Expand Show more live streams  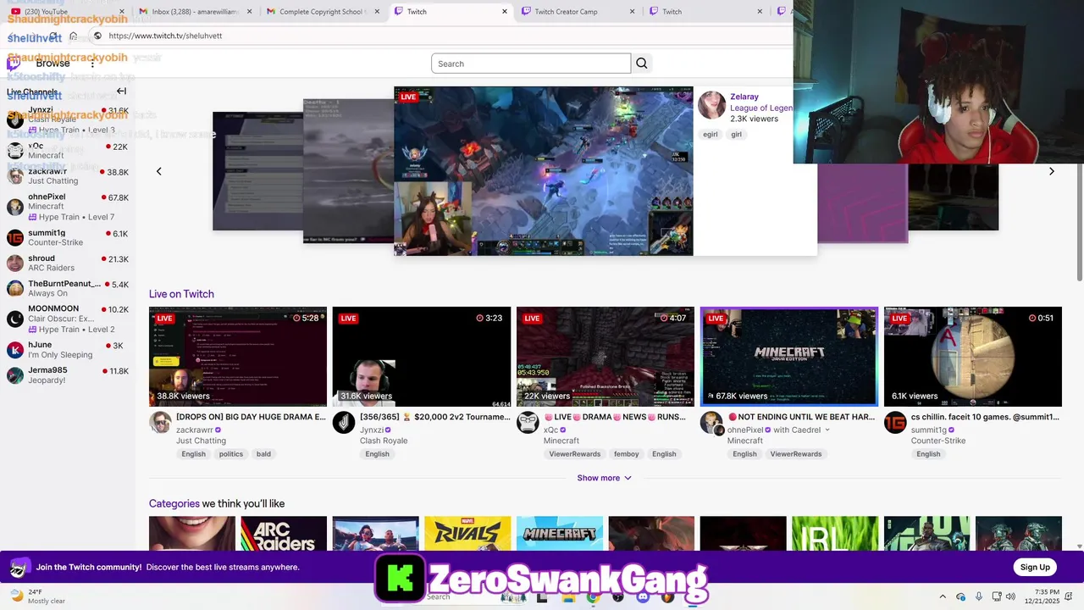coord(604,478)
